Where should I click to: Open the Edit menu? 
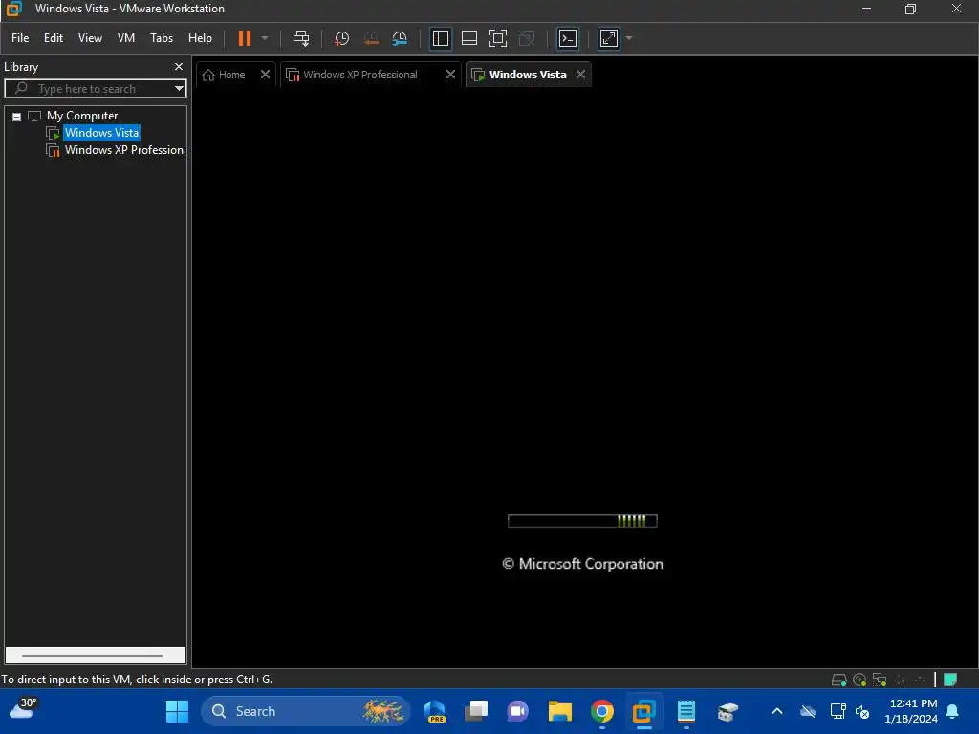pos(54,38)
